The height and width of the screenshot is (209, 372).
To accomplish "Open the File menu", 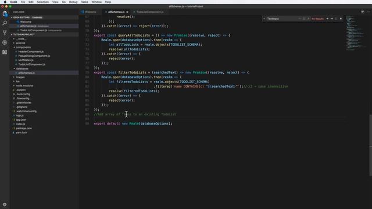I will coord(23,2).
